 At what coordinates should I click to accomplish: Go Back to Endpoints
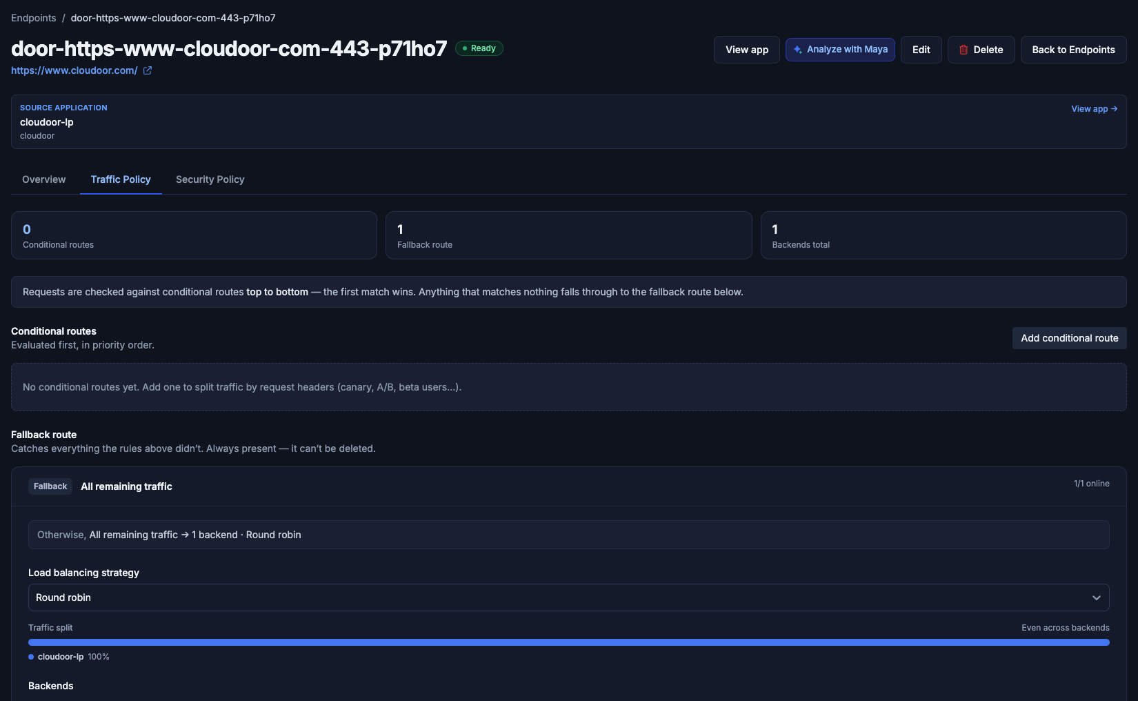coord(1073,50)
